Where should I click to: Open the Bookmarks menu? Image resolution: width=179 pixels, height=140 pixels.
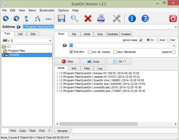pyautogui.click(x=47, y=10)
